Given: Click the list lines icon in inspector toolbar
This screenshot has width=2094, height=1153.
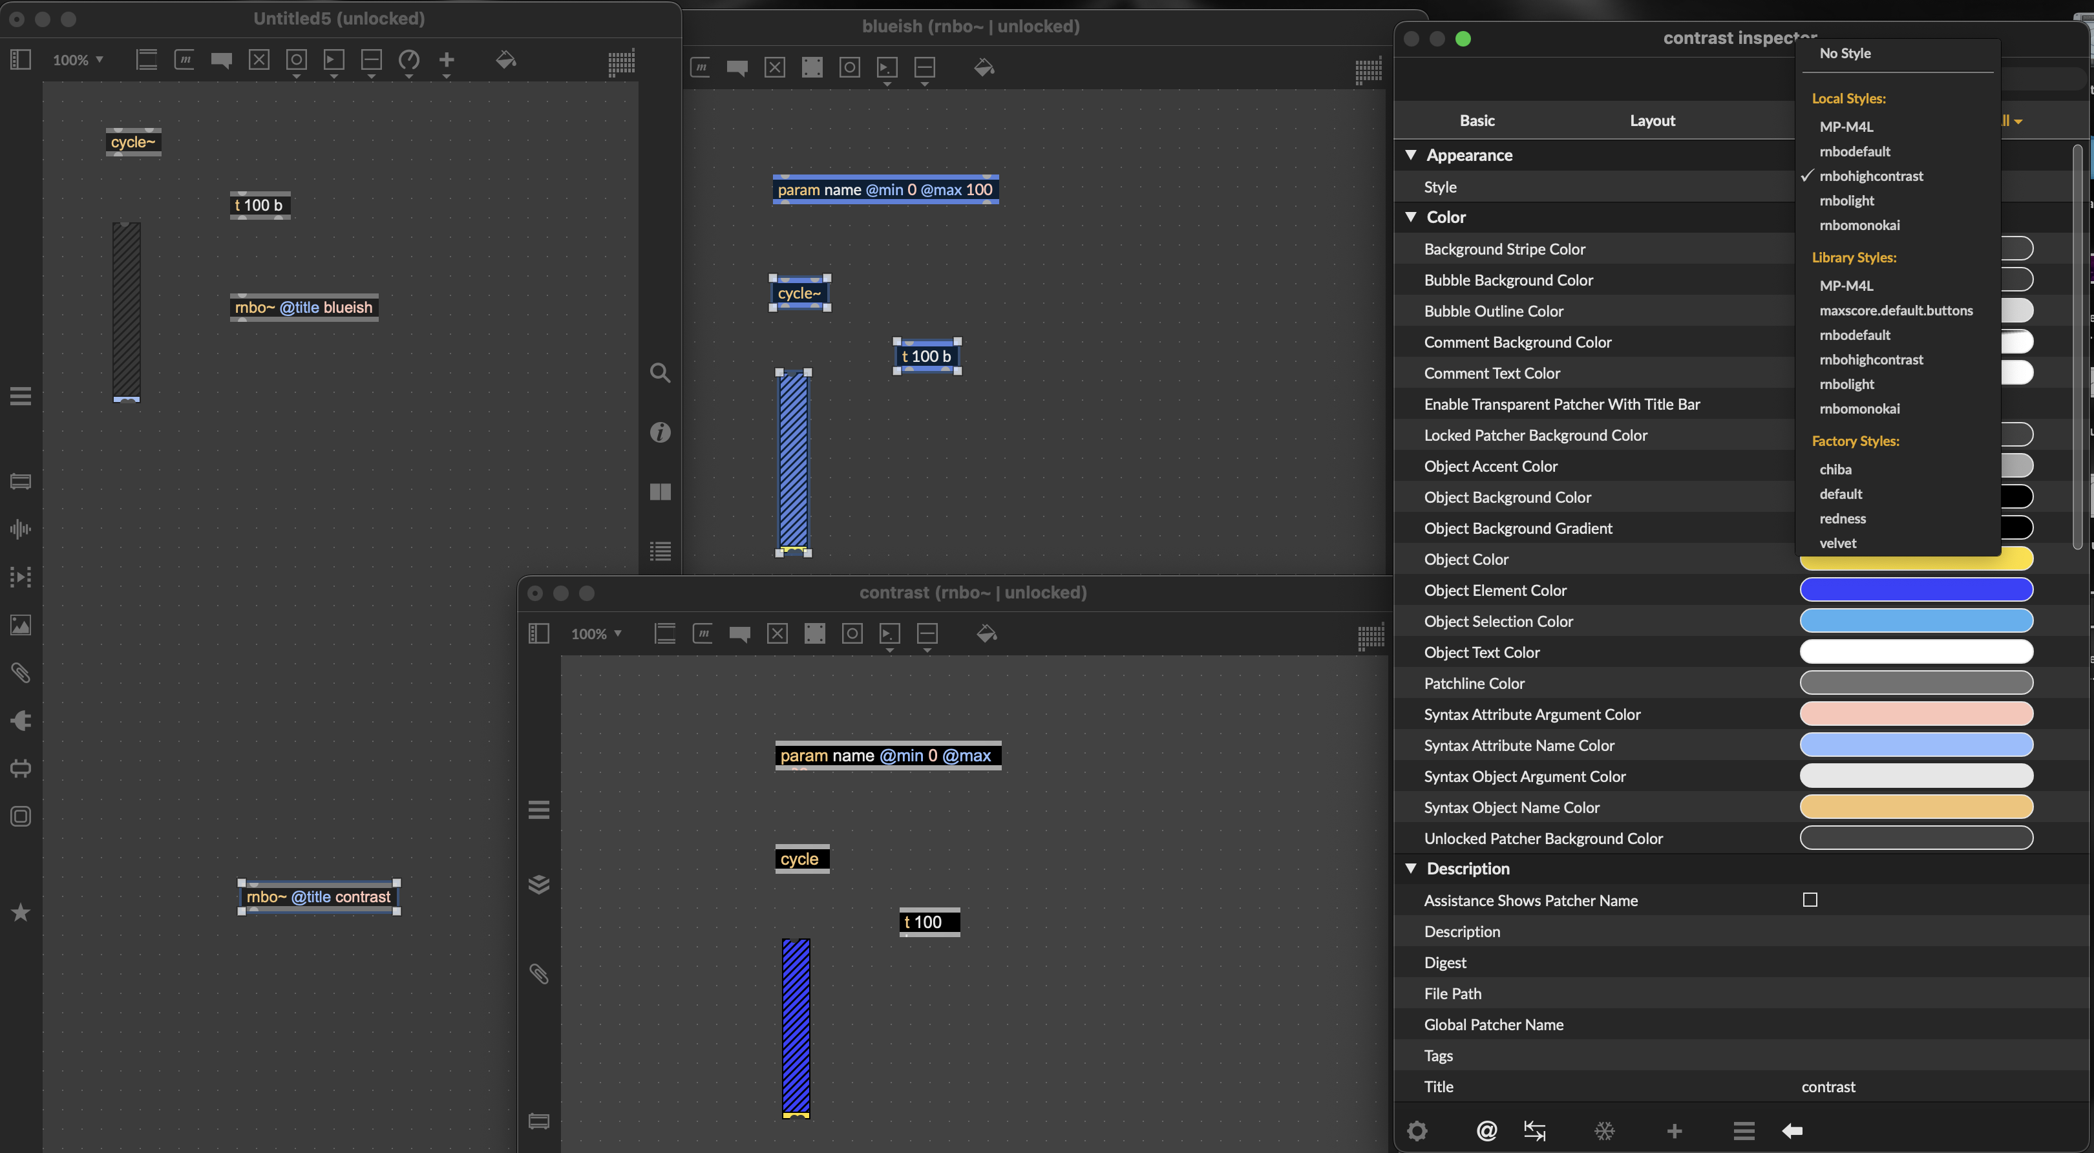Looking at the screenshot, I should pyautogui.click(x=1743, y=1130).
